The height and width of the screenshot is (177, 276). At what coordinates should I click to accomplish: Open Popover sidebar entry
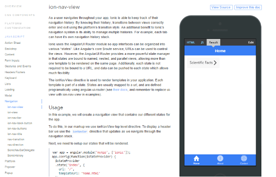click(x=10, y=167)
